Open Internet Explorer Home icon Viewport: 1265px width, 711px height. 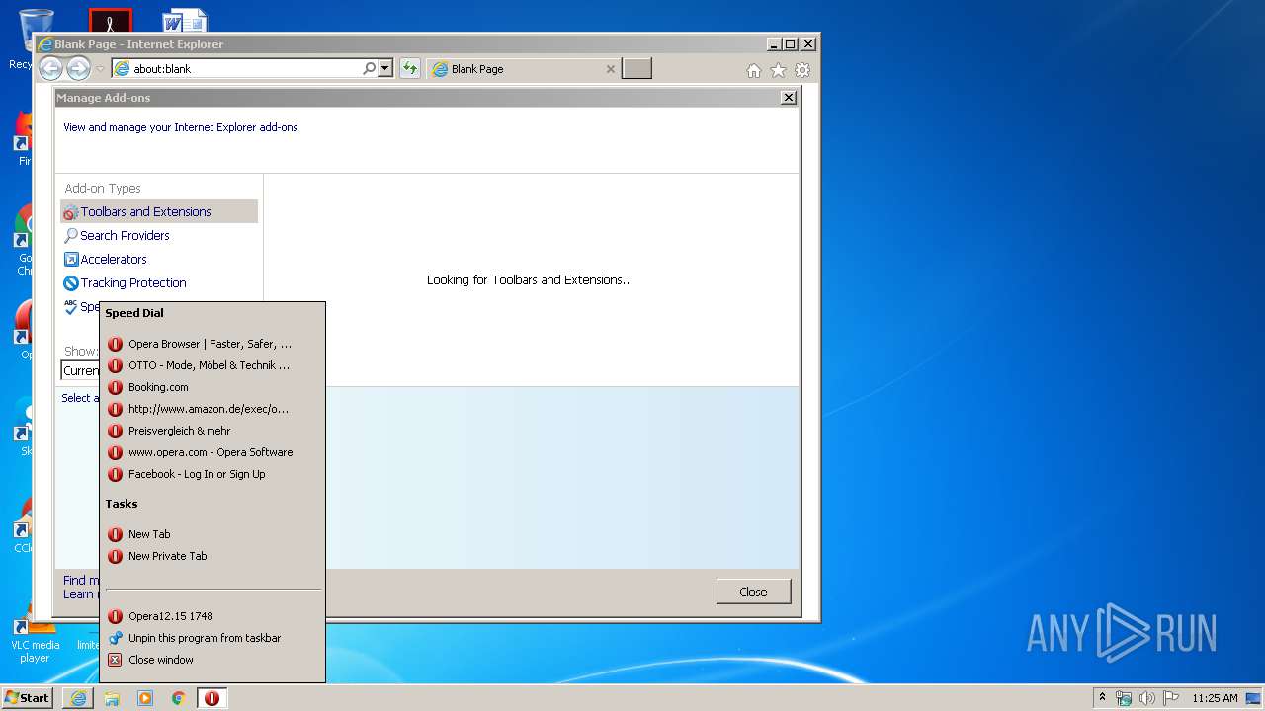click(x=754, y=70)
